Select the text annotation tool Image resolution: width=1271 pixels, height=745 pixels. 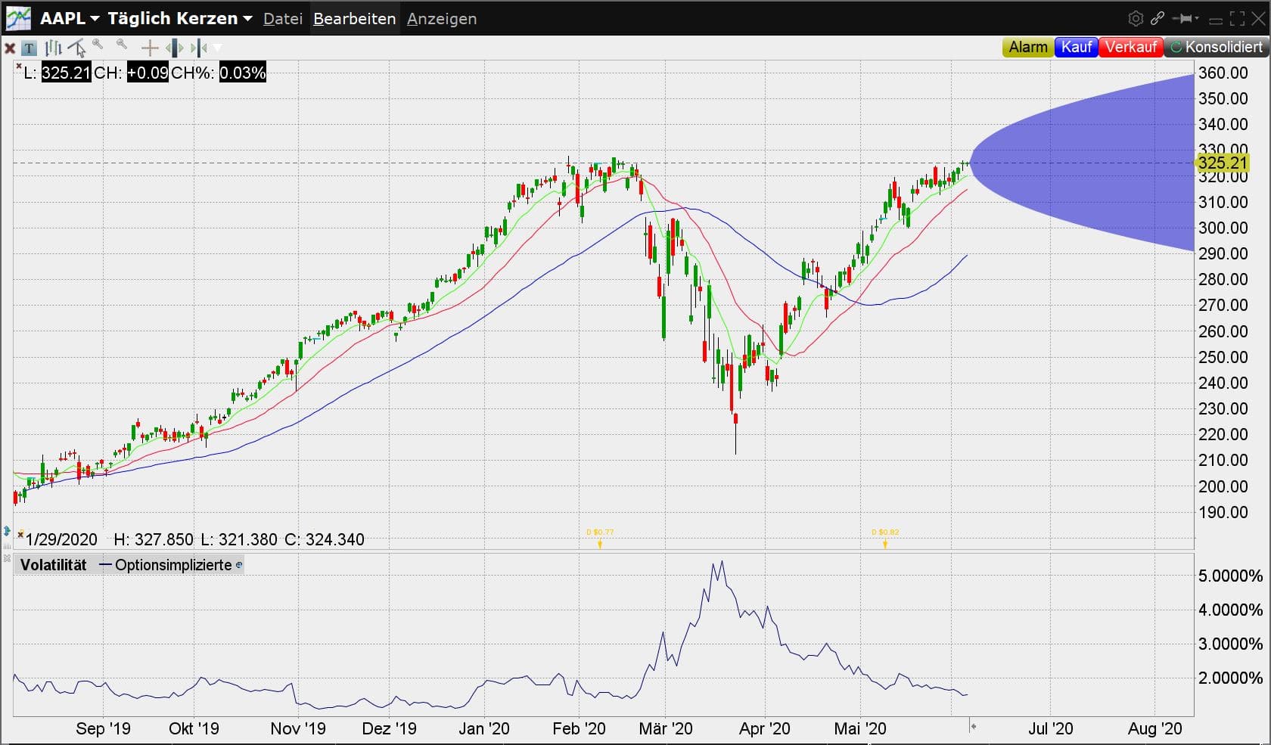pos(29,48)
